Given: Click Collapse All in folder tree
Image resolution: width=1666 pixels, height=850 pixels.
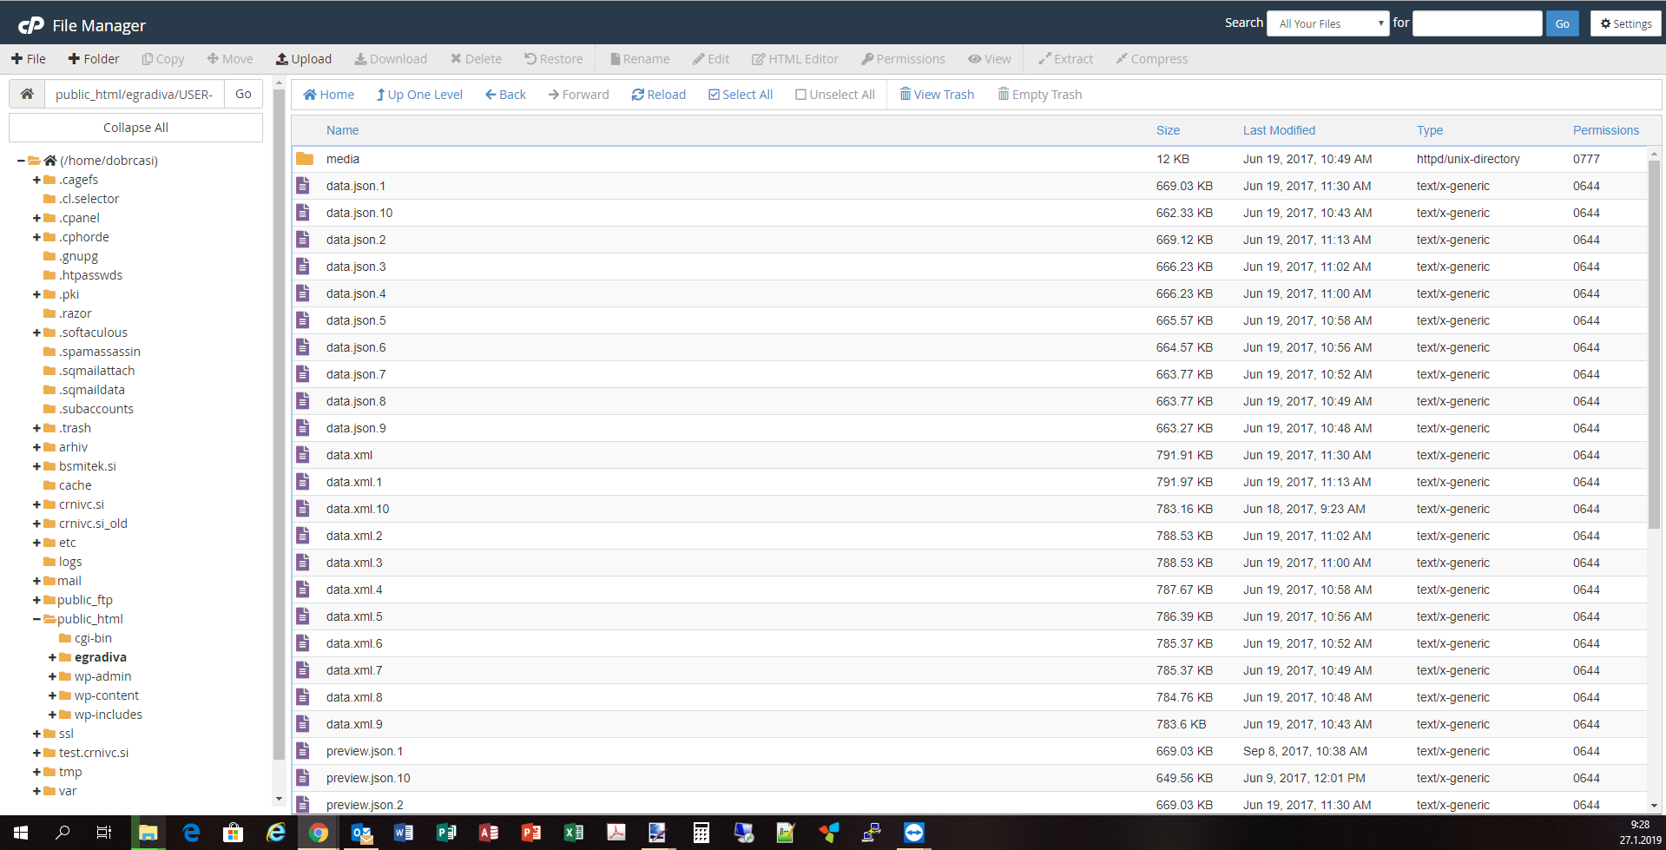Looking at the screenshot, I should (135, 128).
